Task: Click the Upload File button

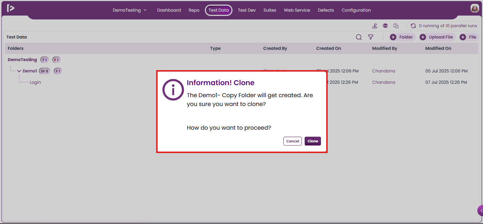Action: click(437, 37)
